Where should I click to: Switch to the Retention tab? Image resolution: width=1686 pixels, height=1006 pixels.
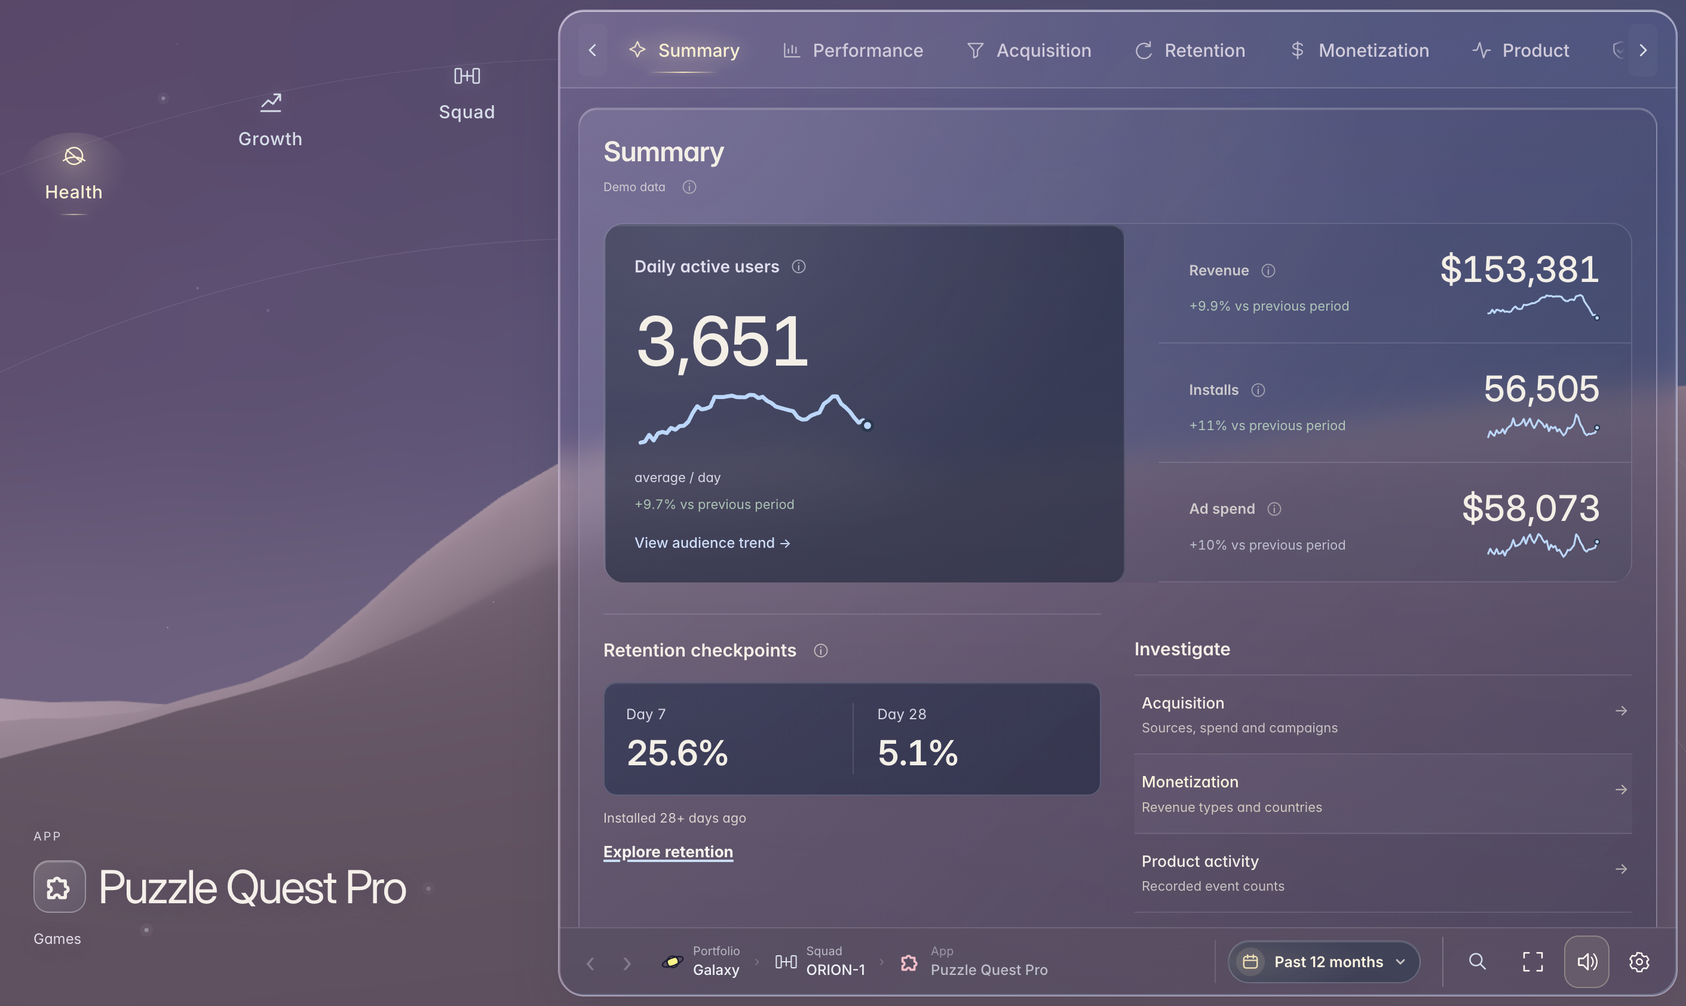coord(1191,50)
